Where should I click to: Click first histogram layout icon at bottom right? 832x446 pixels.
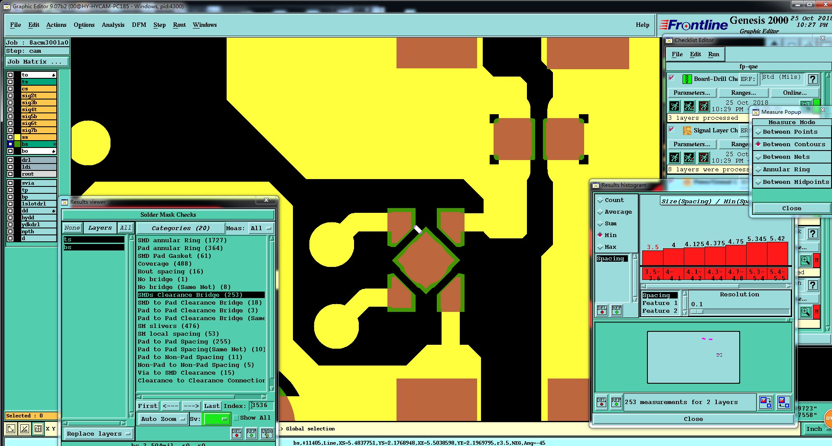click(766, 402)
